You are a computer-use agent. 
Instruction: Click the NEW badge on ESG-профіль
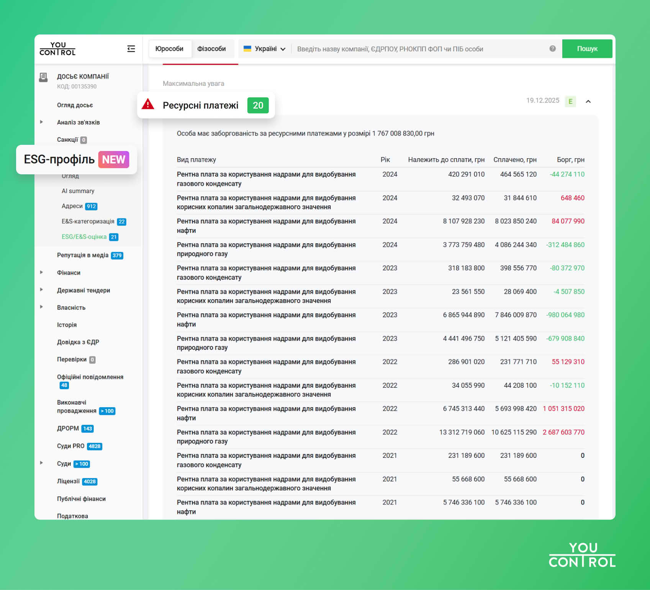pos(114,159)
